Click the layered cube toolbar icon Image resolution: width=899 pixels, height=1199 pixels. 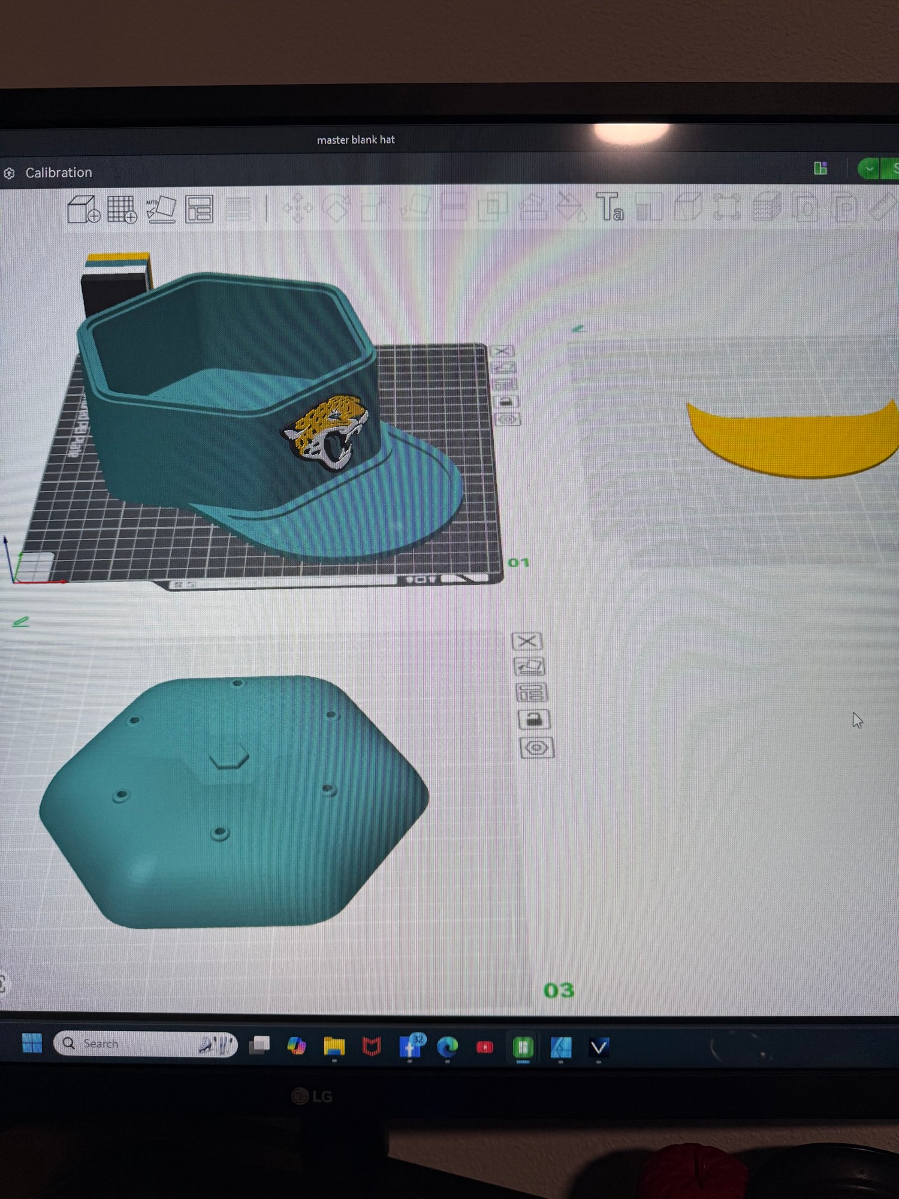[767, 207]
